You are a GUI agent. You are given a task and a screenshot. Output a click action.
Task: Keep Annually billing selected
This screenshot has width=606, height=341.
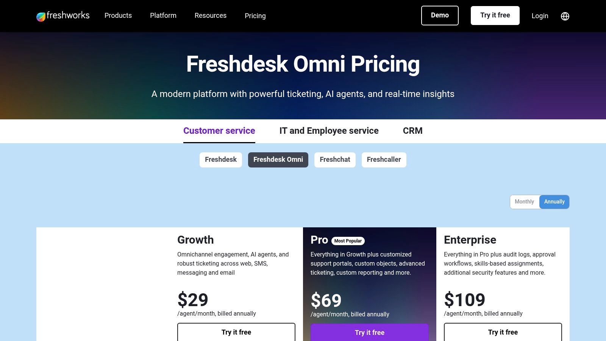point(554,202)
